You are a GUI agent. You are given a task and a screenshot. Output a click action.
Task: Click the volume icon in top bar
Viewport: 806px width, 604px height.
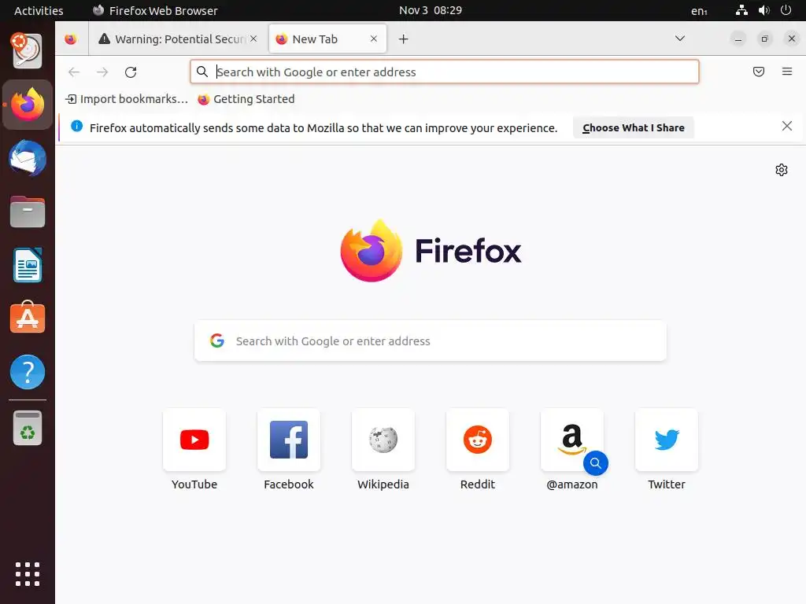[763, 10]
